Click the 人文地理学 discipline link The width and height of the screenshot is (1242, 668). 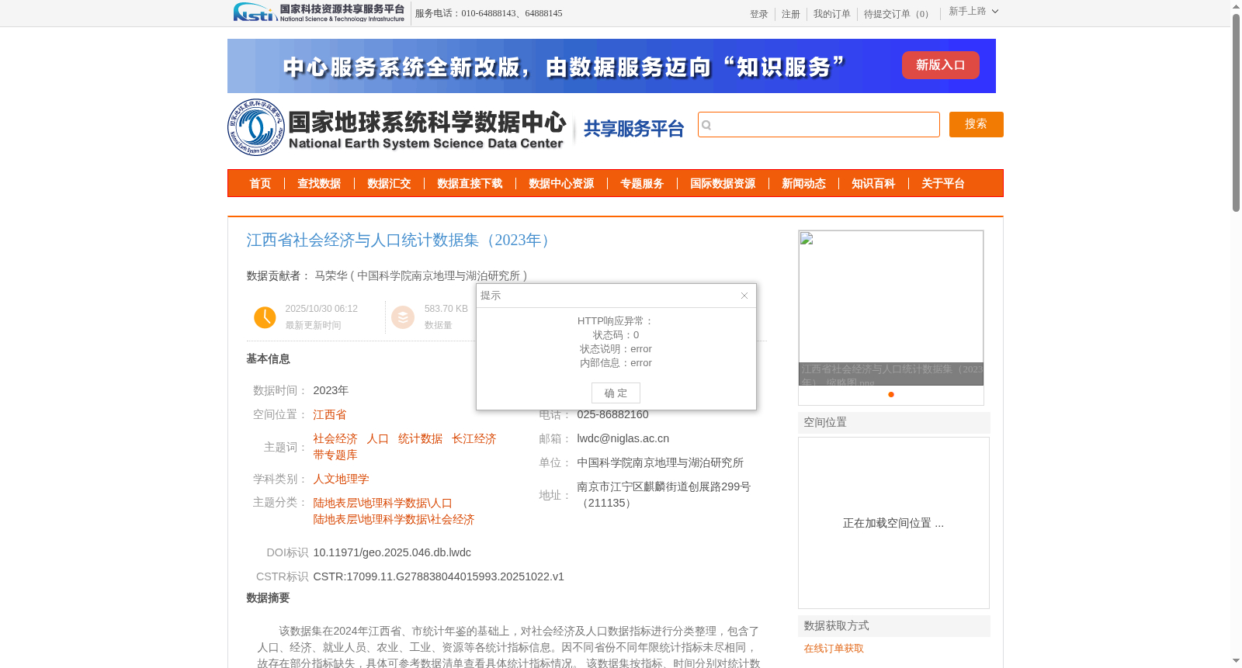click(341, 479)
